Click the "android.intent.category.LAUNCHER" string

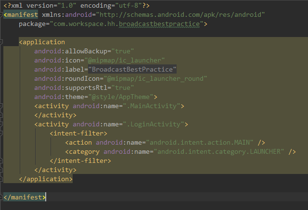coord(218,151)
